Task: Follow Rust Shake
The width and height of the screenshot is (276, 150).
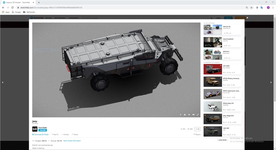Action: coord(43,130)
